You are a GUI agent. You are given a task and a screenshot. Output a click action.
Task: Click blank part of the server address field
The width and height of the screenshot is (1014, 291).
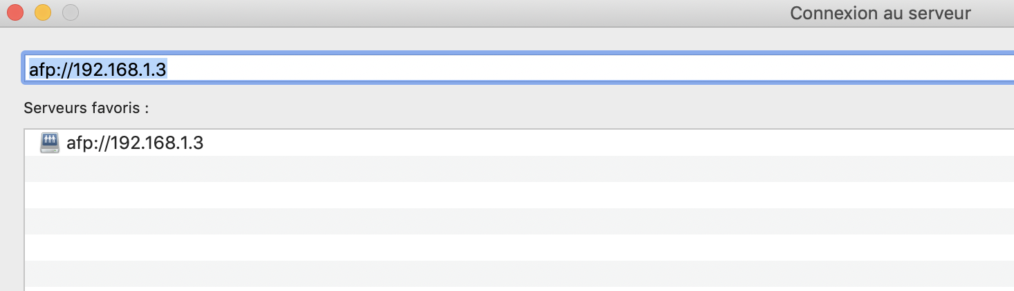click(553, 69)
